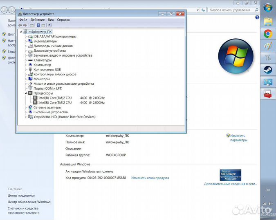Select the first Intel Core2 CPU 4400 entry
The image size is (276, 220).
click(72, 98)
